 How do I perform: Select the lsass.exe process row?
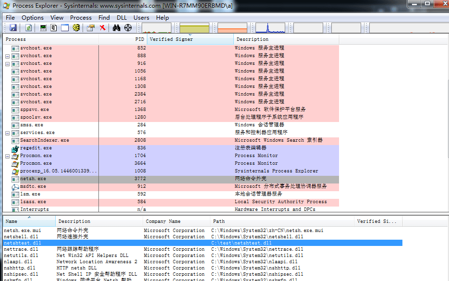point(170,202)
